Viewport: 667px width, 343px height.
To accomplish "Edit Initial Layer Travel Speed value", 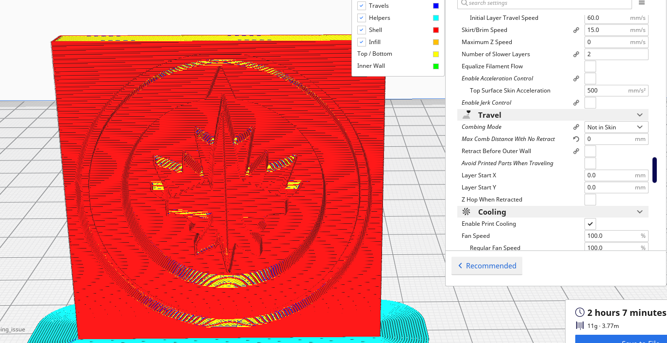I will tap(617, 18).
